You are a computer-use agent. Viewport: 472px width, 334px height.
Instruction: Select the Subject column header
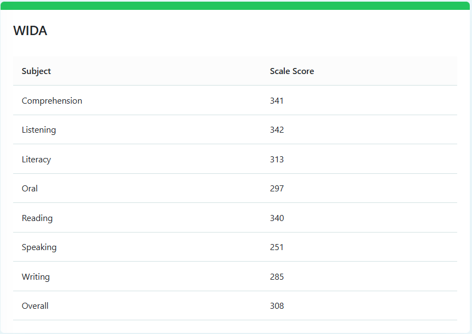[36, 71]
